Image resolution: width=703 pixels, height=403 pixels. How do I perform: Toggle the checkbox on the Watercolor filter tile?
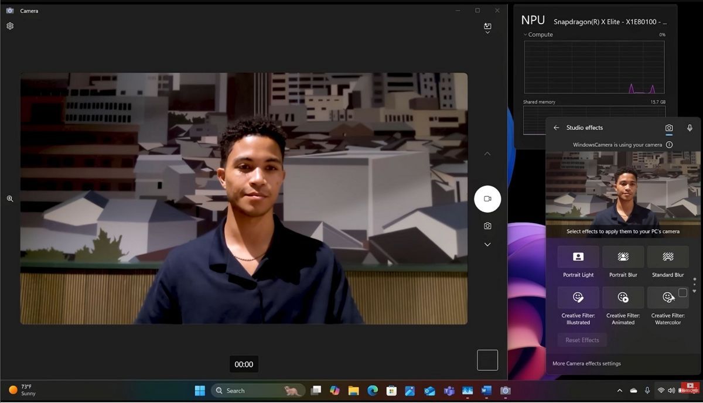(x=683, y=292)
